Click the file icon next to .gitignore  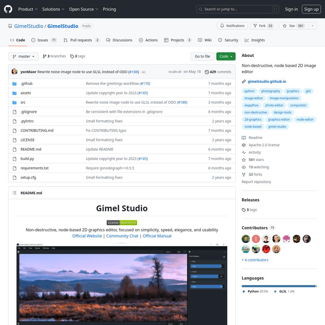(x=15, y=112)
